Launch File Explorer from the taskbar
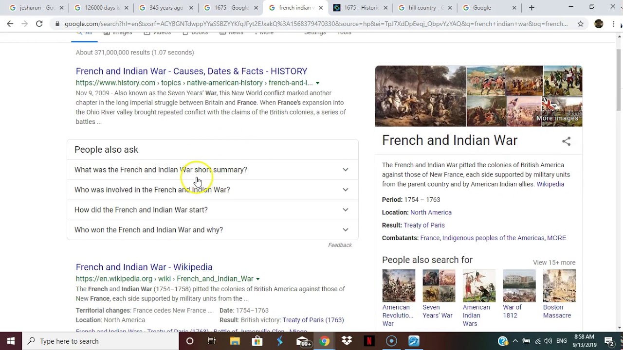Screen dimensions: 623x350 [x=235, y=341]
